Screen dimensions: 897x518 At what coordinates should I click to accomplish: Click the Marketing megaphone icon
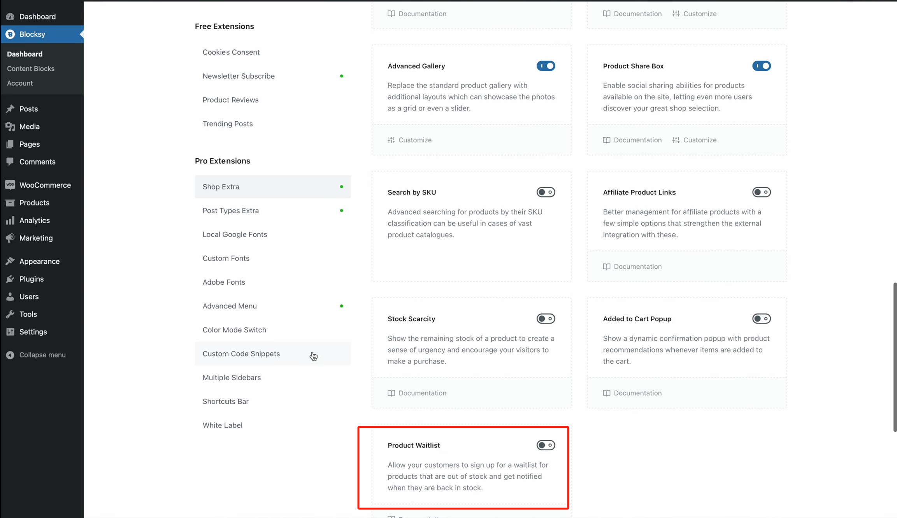point(10,238)
